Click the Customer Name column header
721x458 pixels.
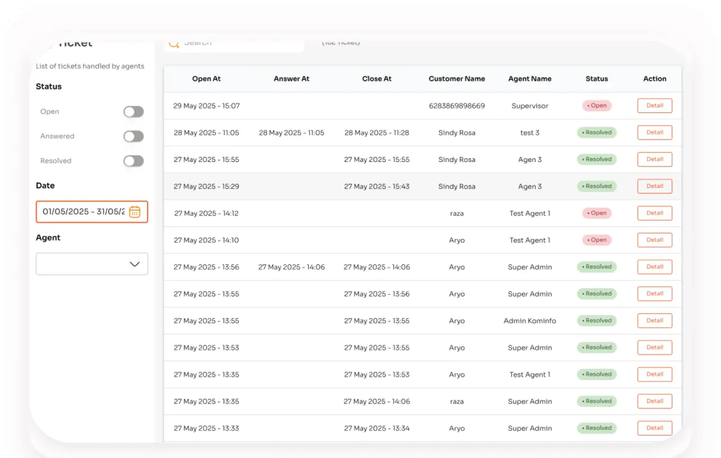point(457,79)
